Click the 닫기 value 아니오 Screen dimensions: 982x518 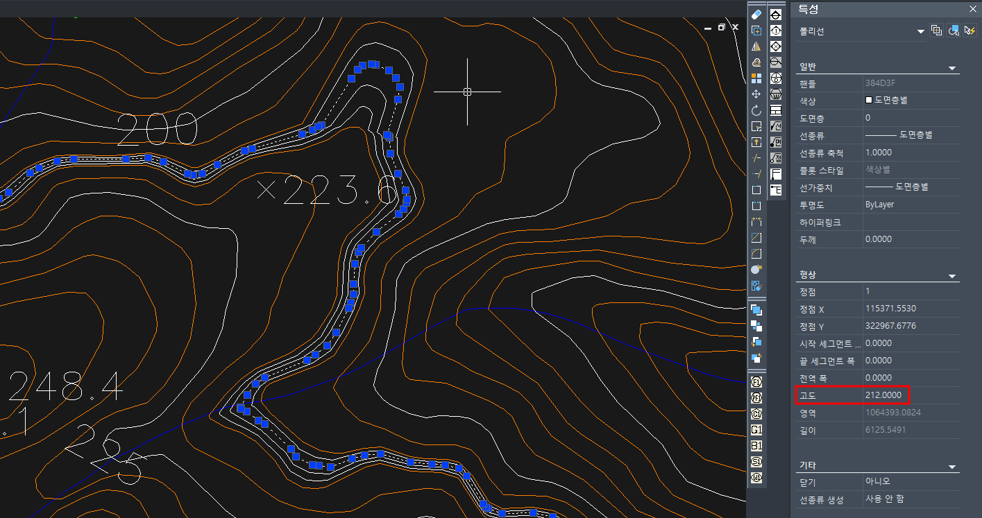pos(912,482)
